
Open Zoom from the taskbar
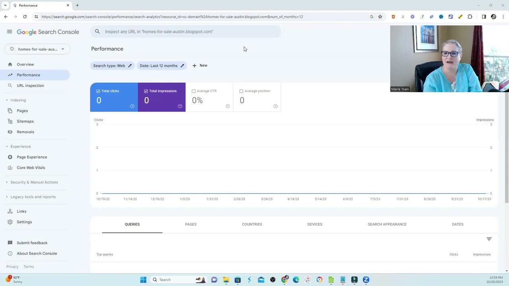point(366,280)
